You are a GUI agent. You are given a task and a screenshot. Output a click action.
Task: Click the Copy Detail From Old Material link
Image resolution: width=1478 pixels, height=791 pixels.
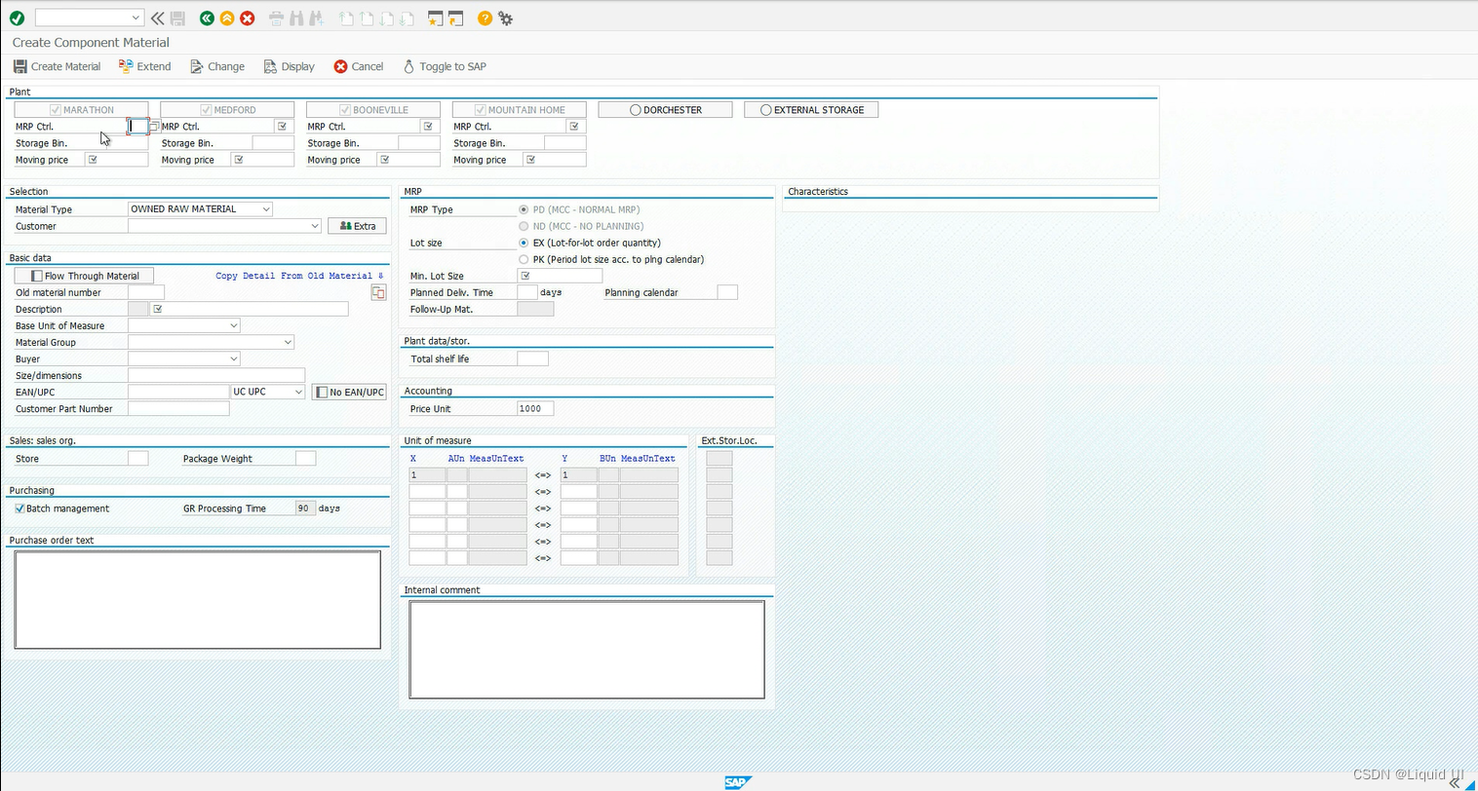coord(299,276)
